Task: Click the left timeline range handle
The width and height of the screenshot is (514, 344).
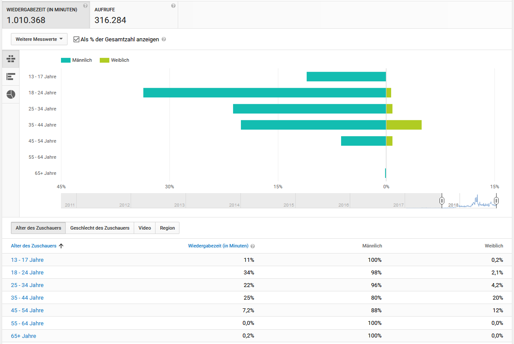Action: click(442, 200)
